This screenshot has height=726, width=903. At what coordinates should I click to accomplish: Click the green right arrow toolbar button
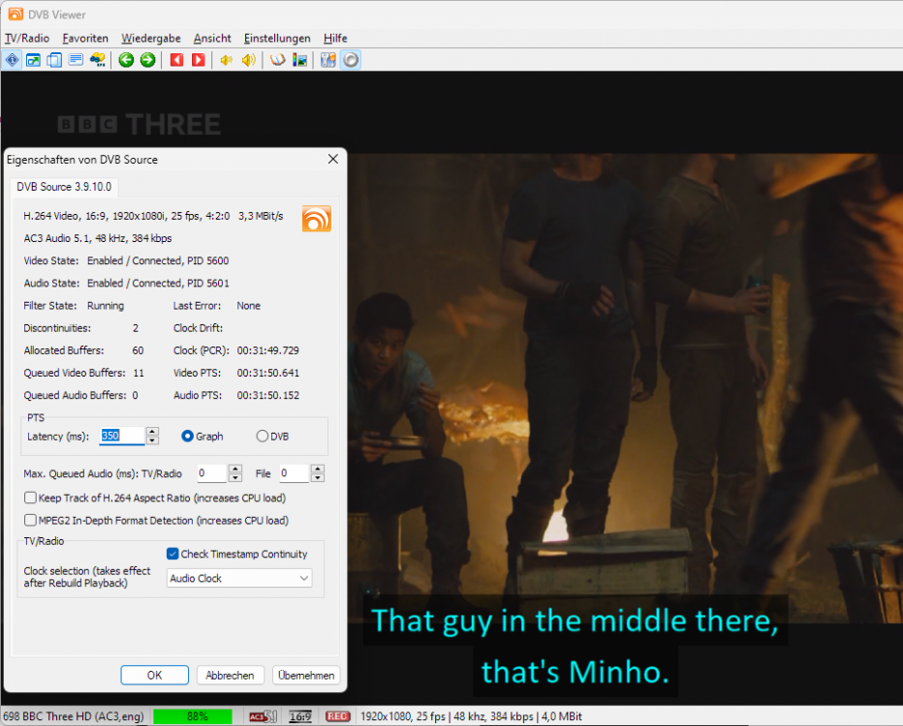click(x=148, y=60)
